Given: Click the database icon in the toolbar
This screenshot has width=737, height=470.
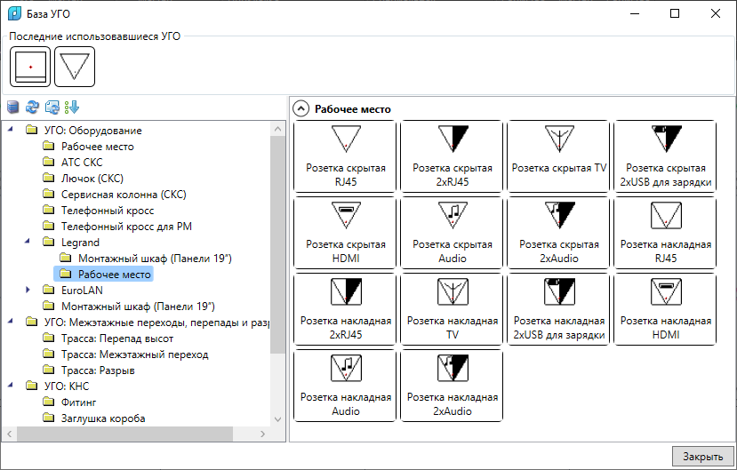Looking at the screenshot, I should (x=12, y=108).
